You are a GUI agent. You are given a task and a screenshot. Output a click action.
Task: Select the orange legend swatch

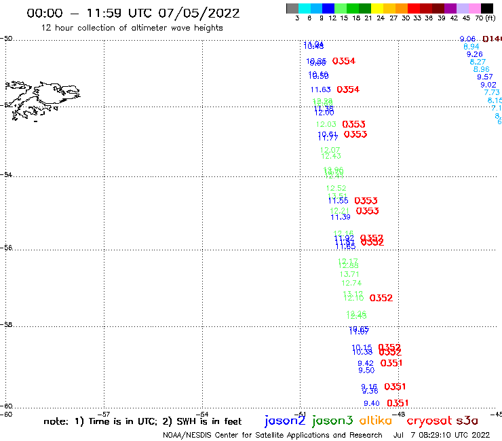[402, 8]
